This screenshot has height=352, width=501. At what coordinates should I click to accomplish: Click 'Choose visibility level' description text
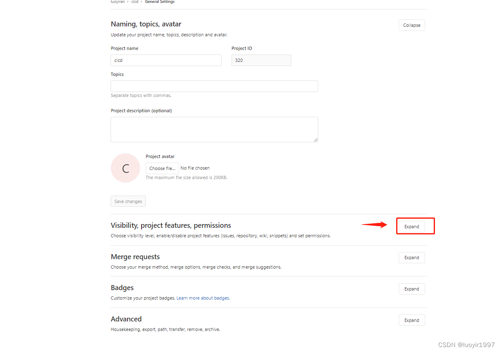[x=221, y=236]
